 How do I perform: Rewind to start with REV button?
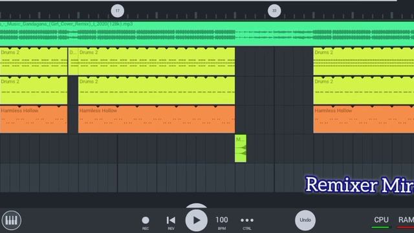[x=171, y=223]
